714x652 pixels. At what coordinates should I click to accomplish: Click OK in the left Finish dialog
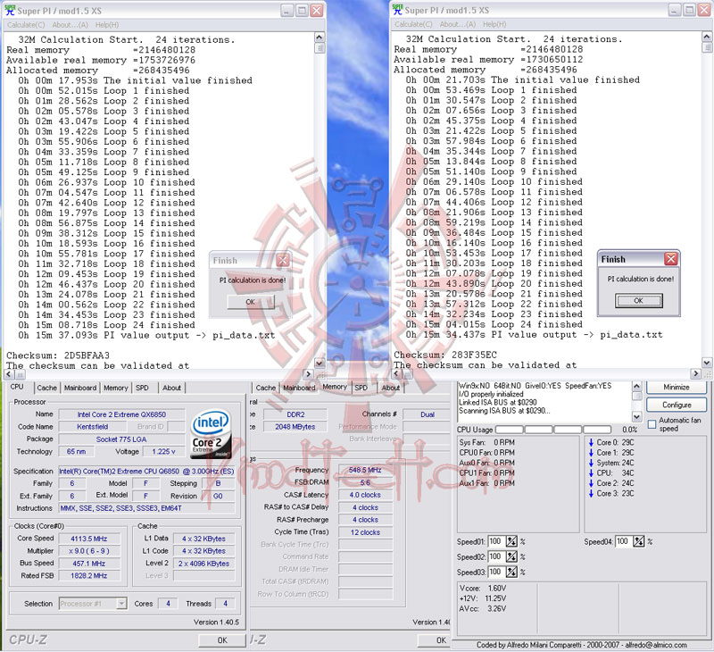[x=251, y=302]
